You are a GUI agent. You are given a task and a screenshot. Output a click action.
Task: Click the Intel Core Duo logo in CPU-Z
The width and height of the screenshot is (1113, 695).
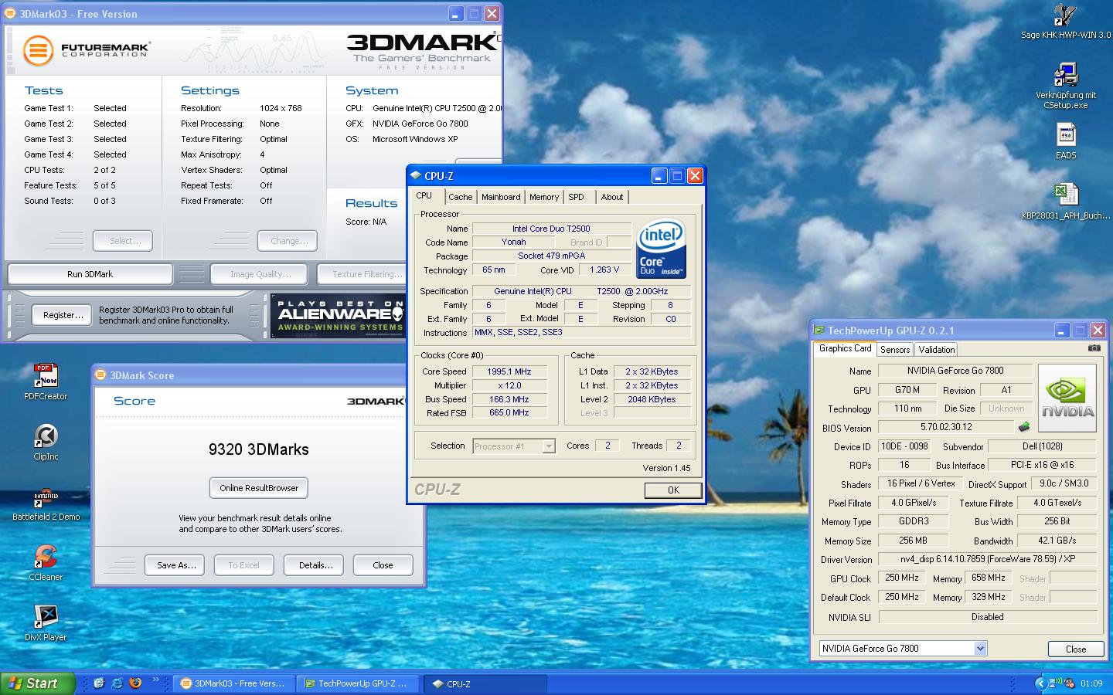point(661,249)
